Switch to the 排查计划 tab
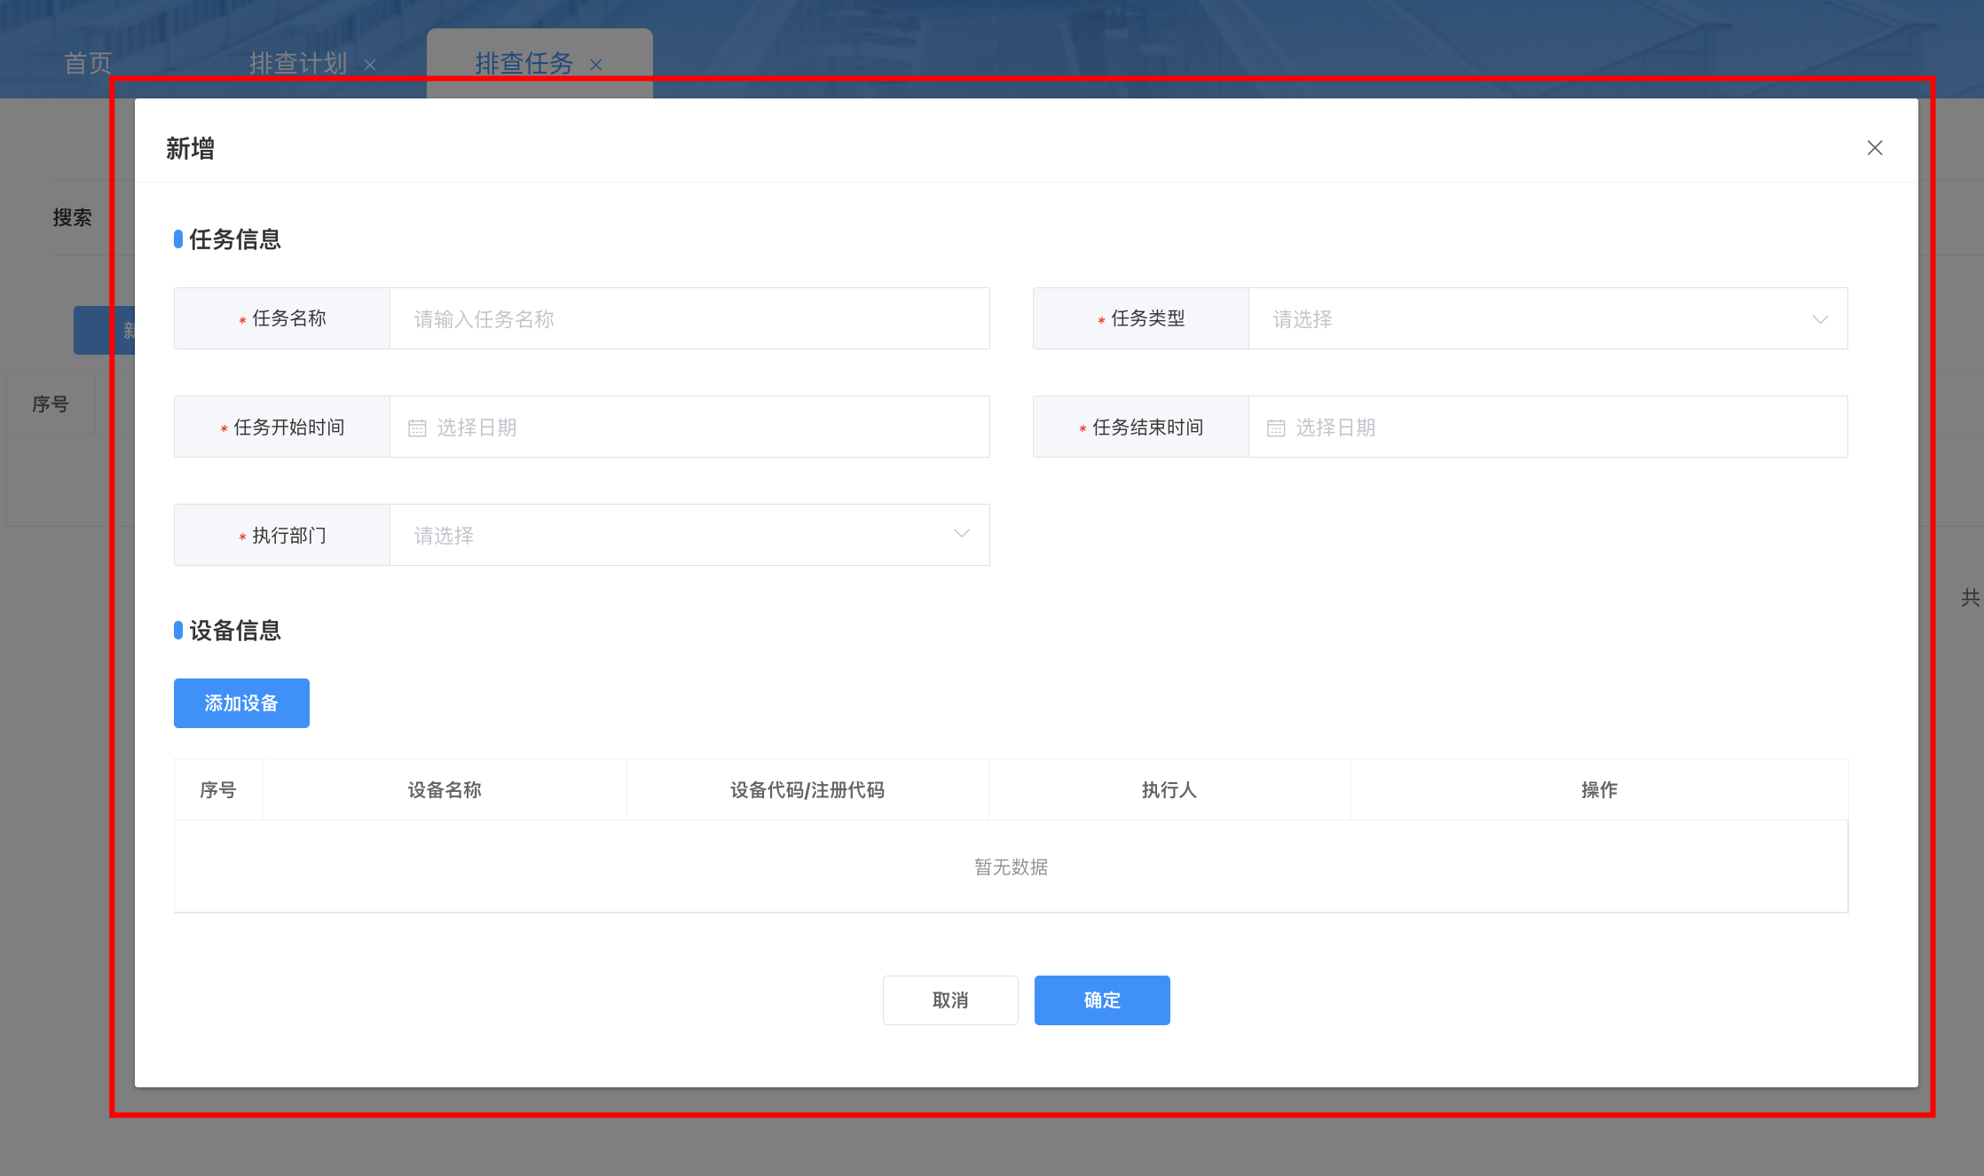1984x1176 pixels. (298, 64)
